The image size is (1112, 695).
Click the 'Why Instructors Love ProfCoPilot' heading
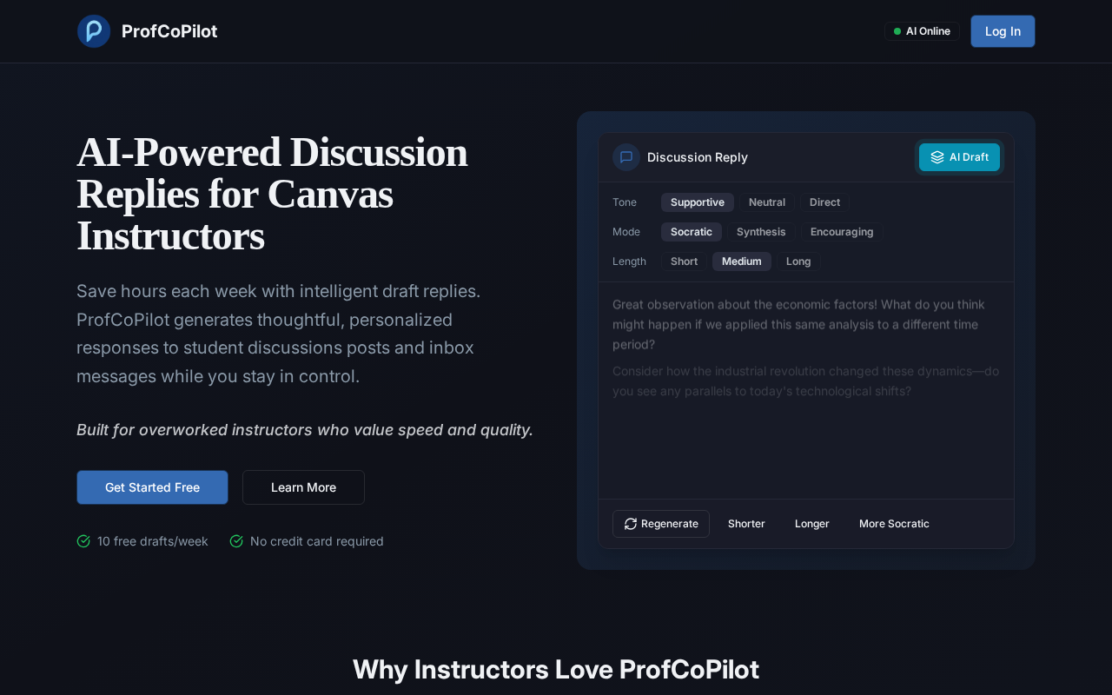[556, 669]
